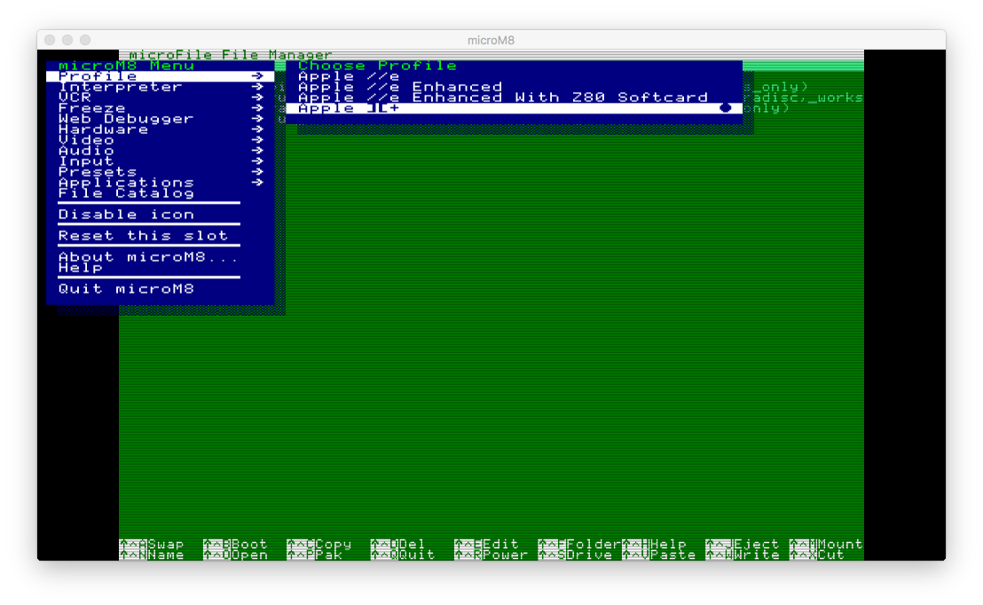The image size is (983, 605).
Task: Click Reset this slot
Action: tap(143, 236)
